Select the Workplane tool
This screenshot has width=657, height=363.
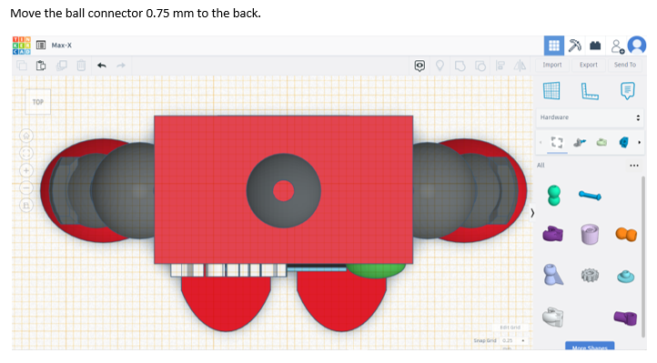[x=551, y=91]
